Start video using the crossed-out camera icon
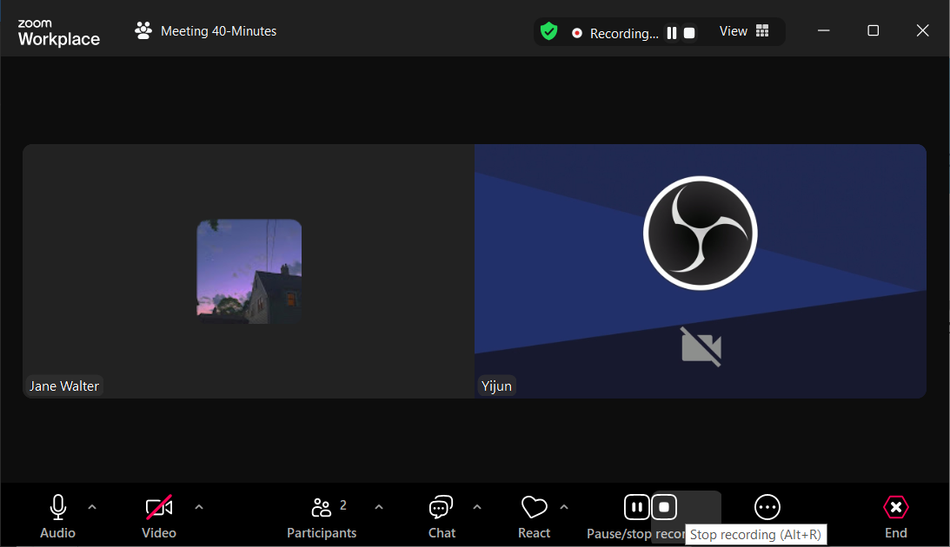950x547 pixels. [x=159, y=508]
